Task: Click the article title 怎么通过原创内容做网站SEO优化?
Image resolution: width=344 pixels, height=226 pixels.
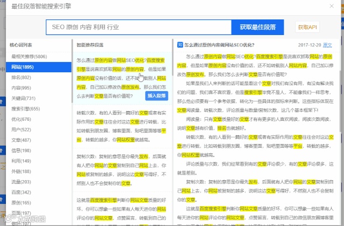Action: (220, 45)
